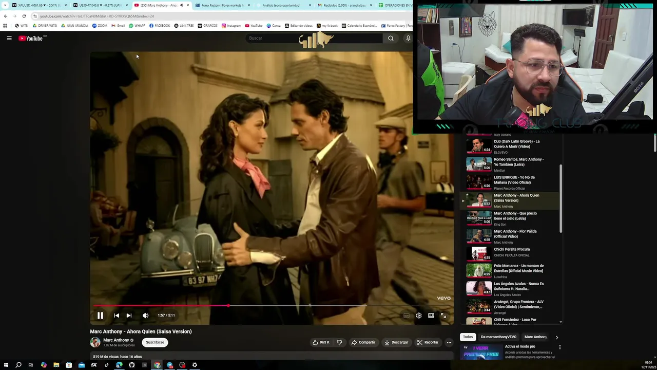The image size is (657, 370).
Task: Open Marc Anthony channel avatar
Action: 95,342
